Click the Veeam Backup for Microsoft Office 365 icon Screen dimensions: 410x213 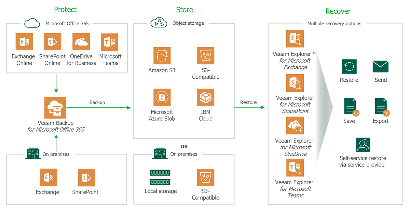(55, 107)
